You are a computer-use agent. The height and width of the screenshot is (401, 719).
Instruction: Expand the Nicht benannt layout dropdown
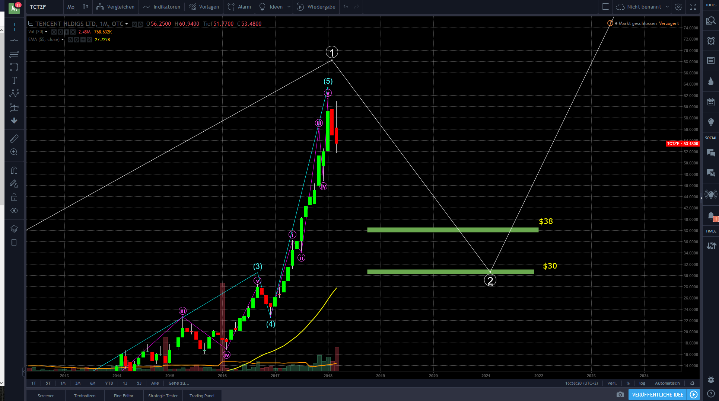(x=667, y=7)
